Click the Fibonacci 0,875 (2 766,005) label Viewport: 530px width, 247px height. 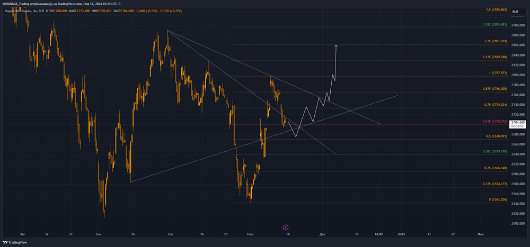pos(495,89)
